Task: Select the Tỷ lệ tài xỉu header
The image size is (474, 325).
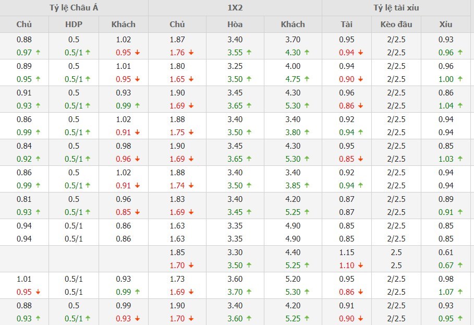Action: point(396,8)
